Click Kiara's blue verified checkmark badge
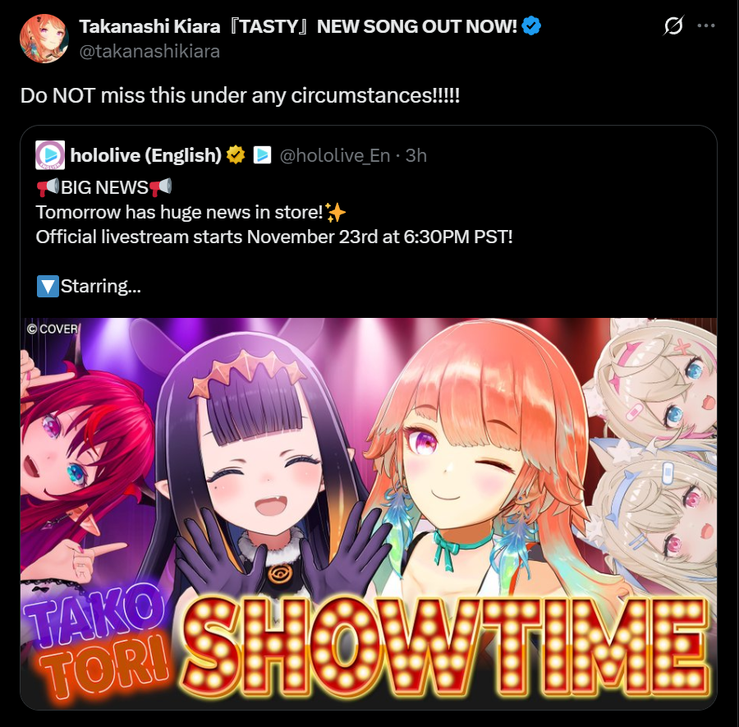 (x=531, y=26)
